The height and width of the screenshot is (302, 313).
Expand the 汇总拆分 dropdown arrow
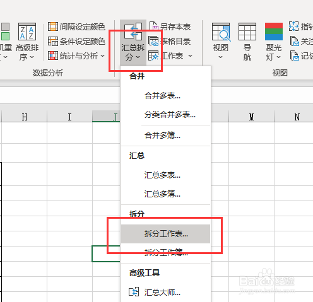pyautogui.click(x=138, y=57)
